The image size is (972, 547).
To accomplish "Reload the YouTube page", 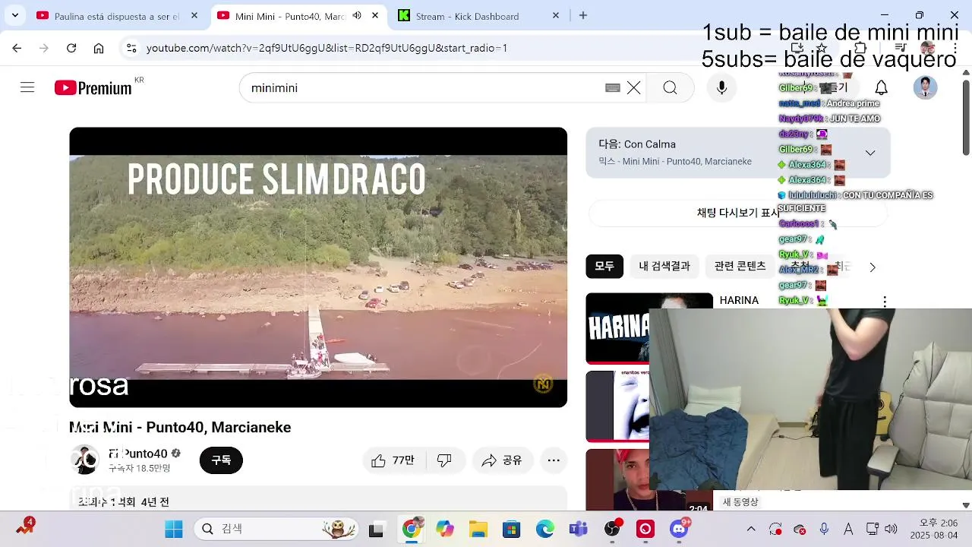I will click(71, 48).
